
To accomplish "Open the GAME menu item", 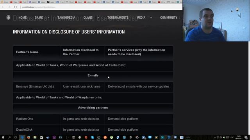I will pos(39,17).
